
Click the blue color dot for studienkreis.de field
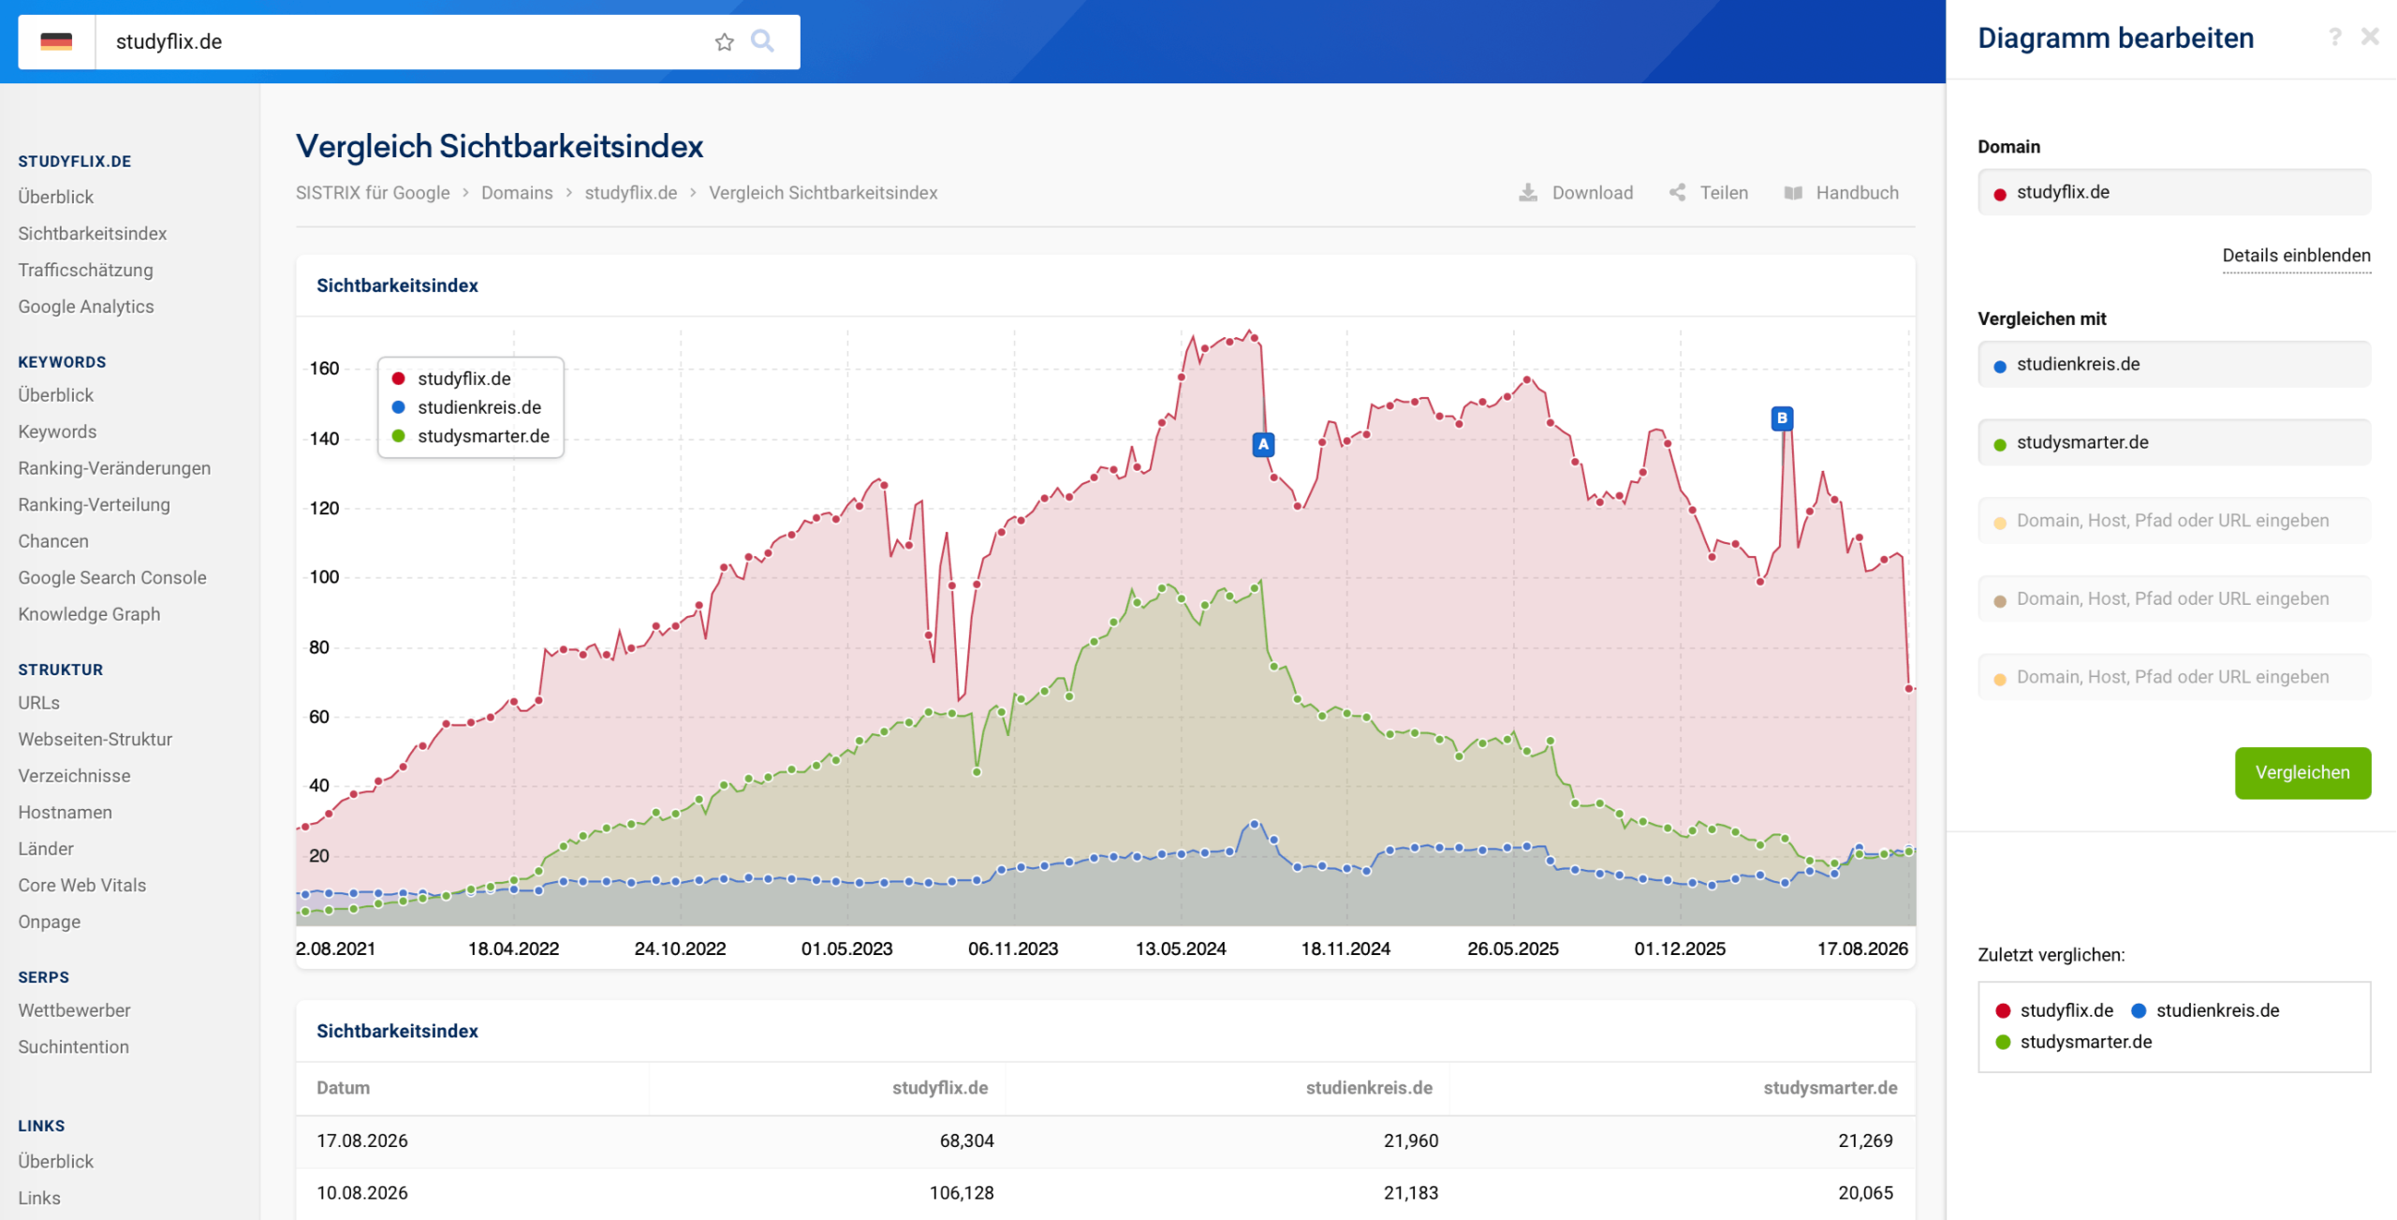[x=2000, y=366]
